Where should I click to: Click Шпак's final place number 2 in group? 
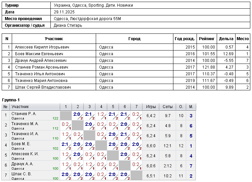(191, 176)
